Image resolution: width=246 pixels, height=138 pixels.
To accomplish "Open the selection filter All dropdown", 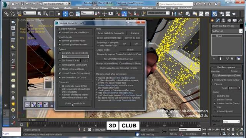I will tap(30, 13).
